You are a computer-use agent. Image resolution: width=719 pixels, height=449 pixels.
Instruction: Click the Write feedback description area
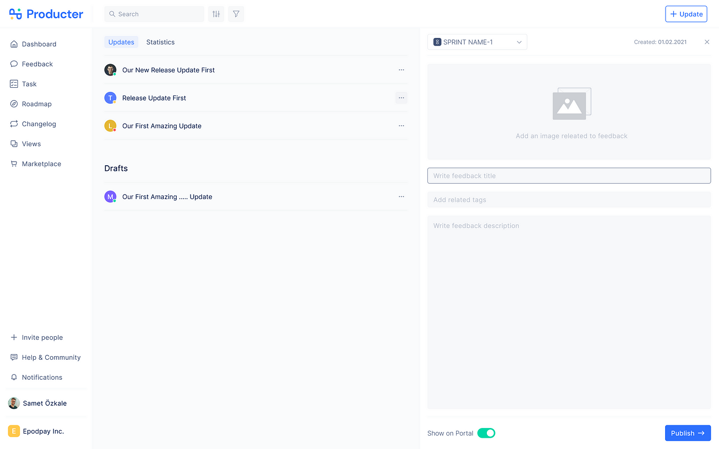tap(569, 313)
